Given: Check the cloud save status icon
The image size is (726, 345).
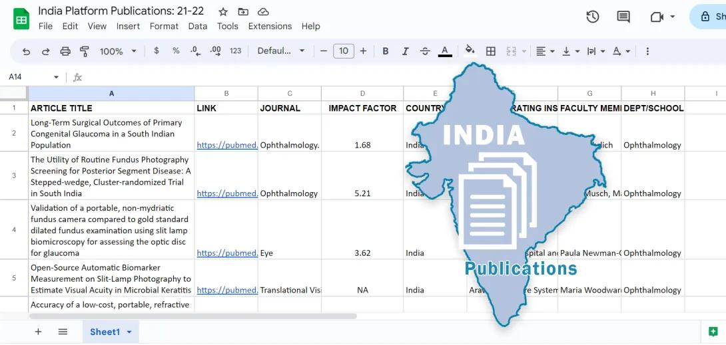Looking at the screenshot, I should 263,12.
